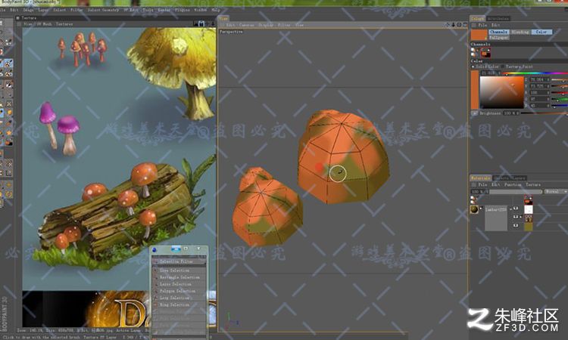Open the Image menu
Viewport: 568px width, 340px height.
point(28,10)
